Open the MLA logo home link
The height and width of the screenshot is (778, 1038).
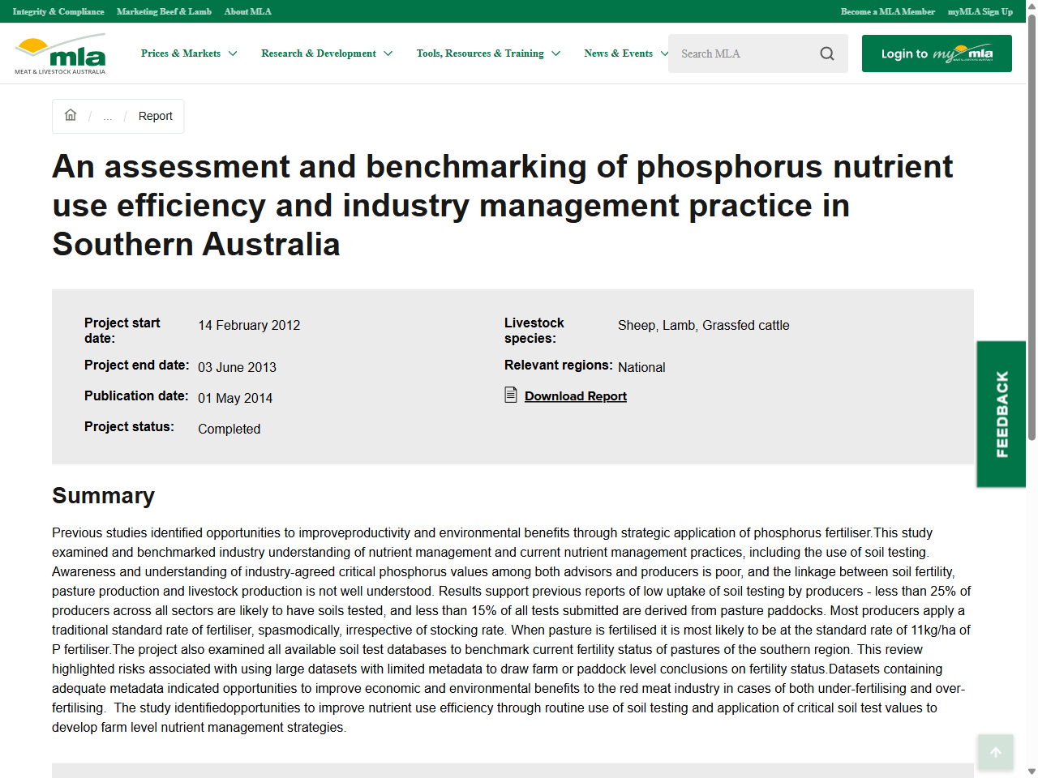click(x=60, y=53)
